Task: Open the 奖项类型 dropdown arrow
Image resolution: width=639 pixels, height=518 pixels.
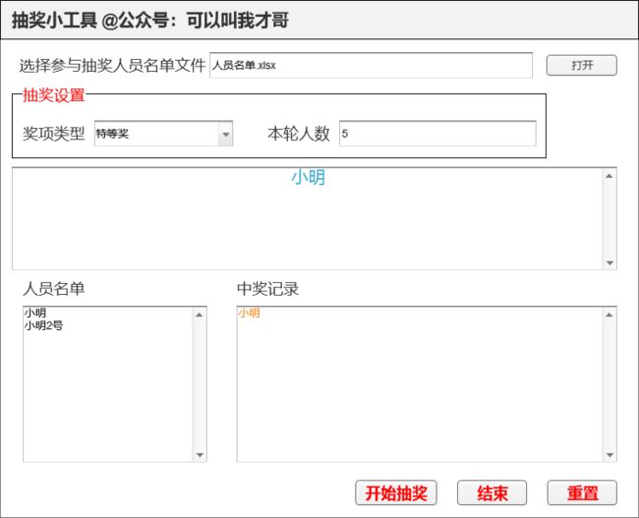Action: pos(225,134)
